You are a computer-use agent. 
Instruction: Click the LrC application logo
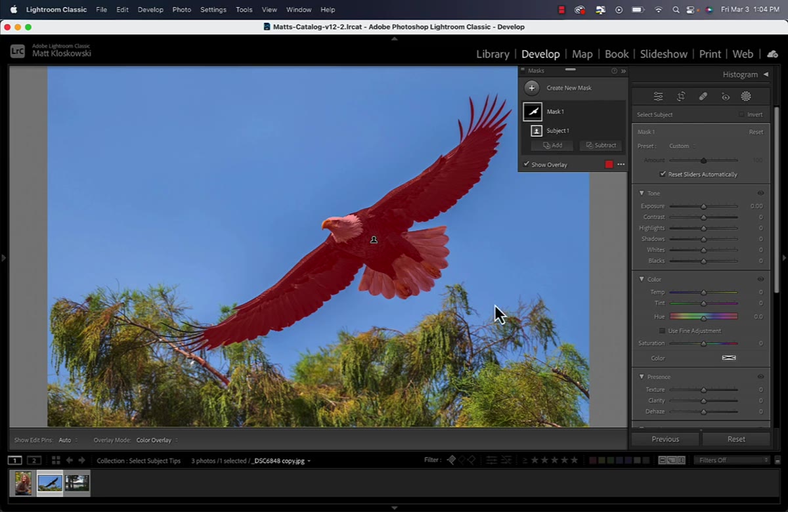tap(18, 51)
